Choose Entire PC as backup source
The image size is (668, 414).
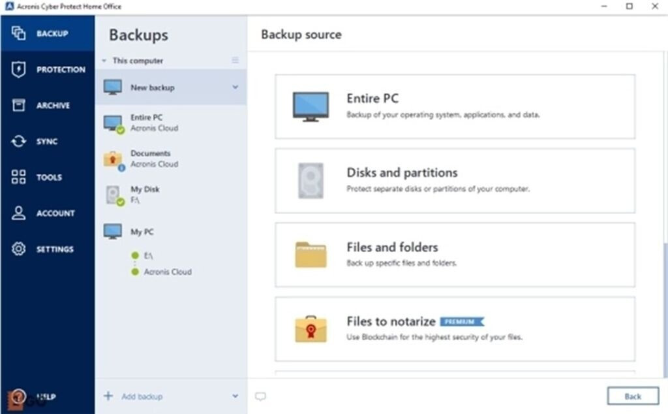(455, 106)
